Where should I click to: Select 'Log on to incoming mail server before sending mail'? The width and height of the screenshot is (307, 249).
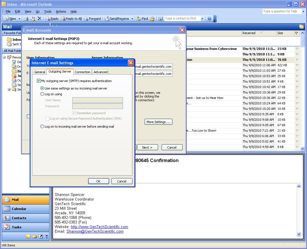click(42, 126)
